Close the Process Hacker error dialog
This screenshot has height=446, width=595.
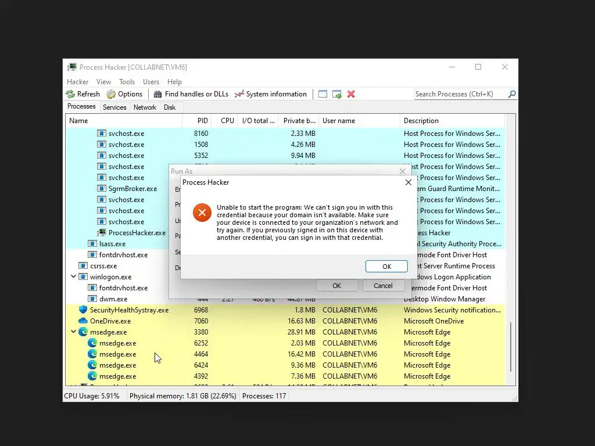pyautogui.click(x=408, y=182)
